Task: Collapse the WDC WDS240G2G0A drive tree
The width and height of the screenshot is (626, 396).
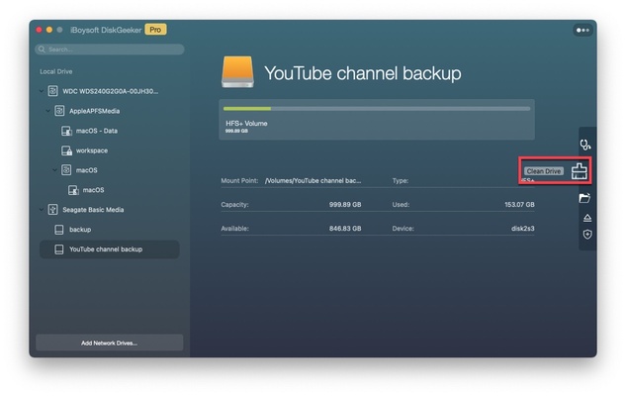Action: [41, 91]
